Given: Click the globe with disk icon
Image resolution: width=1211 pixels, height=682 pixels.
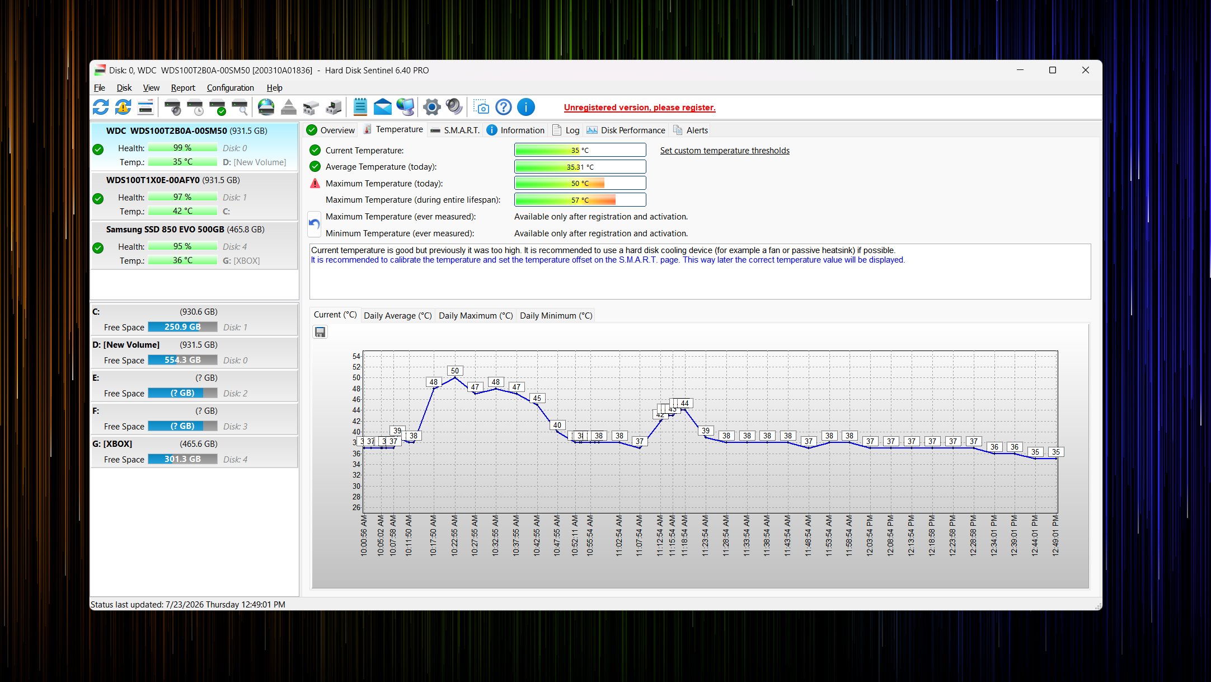Looking at the screenshot, I should 266,107.
